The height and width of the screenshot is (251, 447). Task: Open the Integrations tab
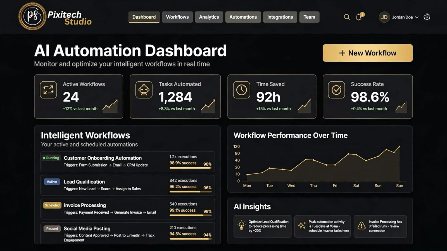click(280, 17)
